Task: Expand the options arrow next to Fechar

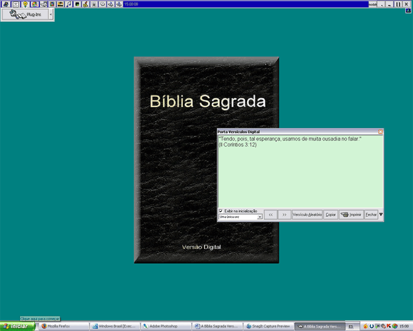Action: pos(381,214)
